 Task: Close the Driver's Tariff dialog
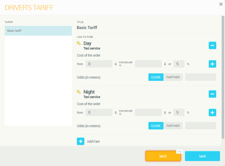[221, 4]
